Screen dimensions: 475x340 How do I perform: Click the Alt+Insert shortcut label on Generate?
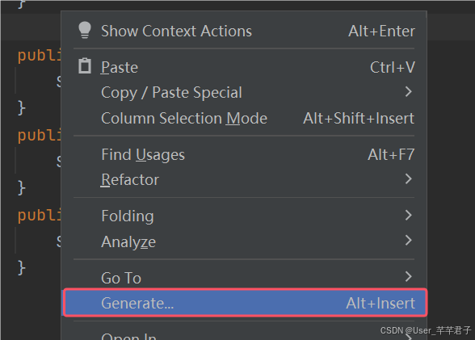pos(380,303)
